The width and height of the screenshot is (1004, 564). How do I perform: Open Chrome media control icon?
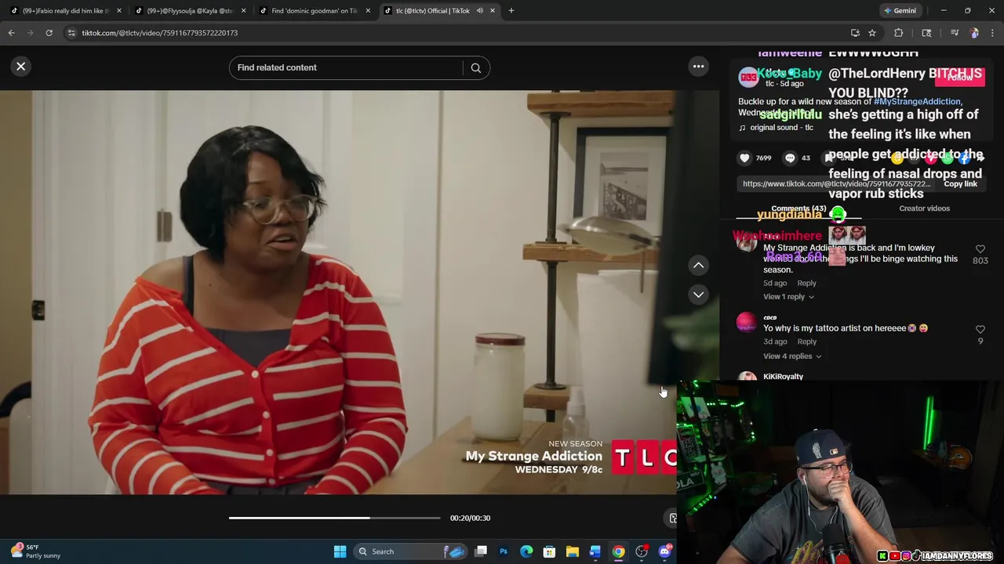[x=955, y=33]
